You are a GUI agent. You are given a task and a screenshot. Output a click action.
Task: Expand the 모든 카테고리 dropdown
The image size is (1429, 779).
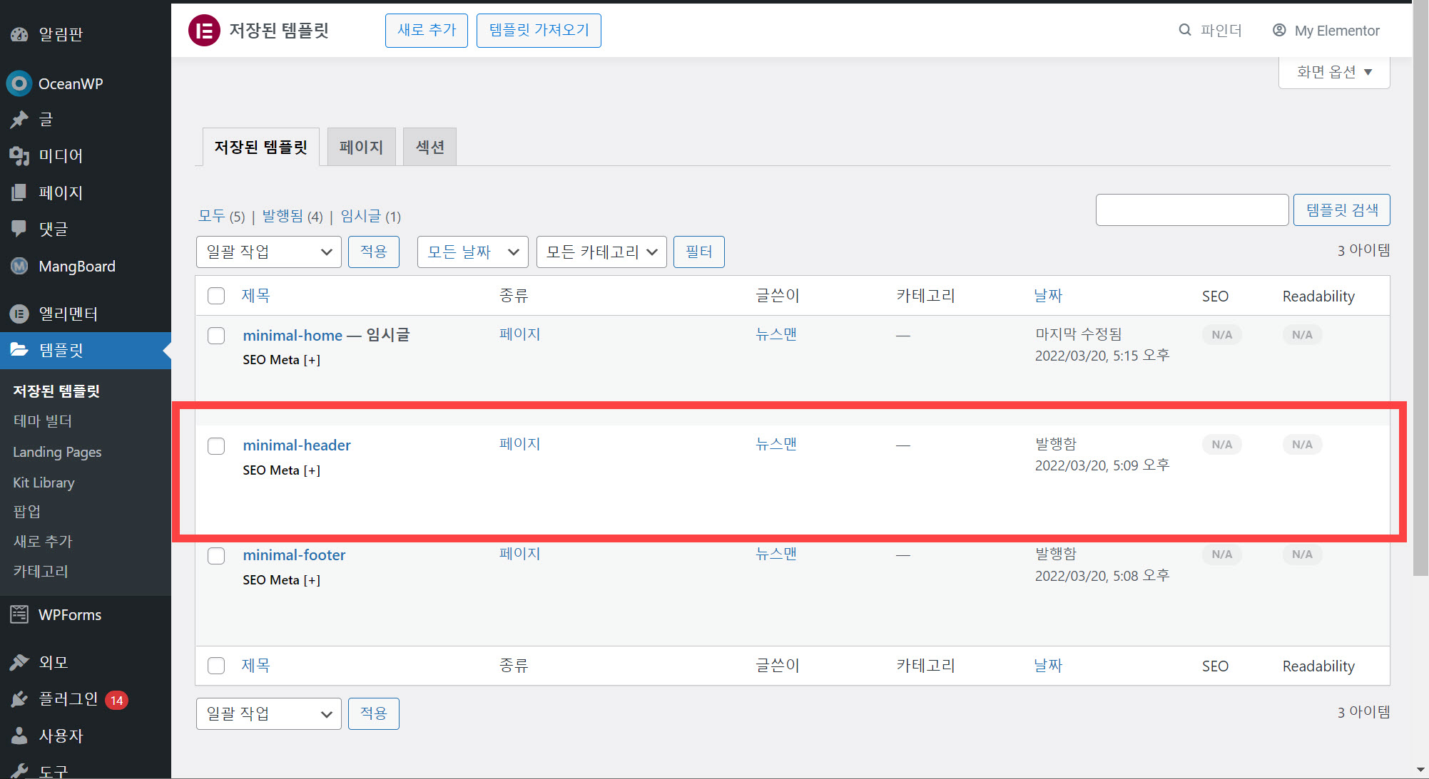tap(601, 252)
